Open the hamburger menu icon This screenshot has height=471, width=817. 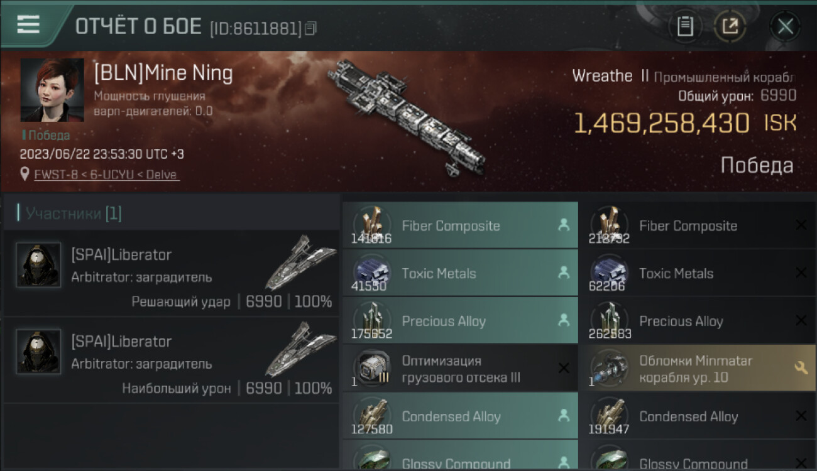coord(28,24)
